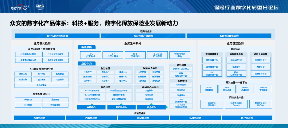Click the 客户投诉管理系统 cell
This screenshot has width=288, height=128.
click(x=92, y=95)
